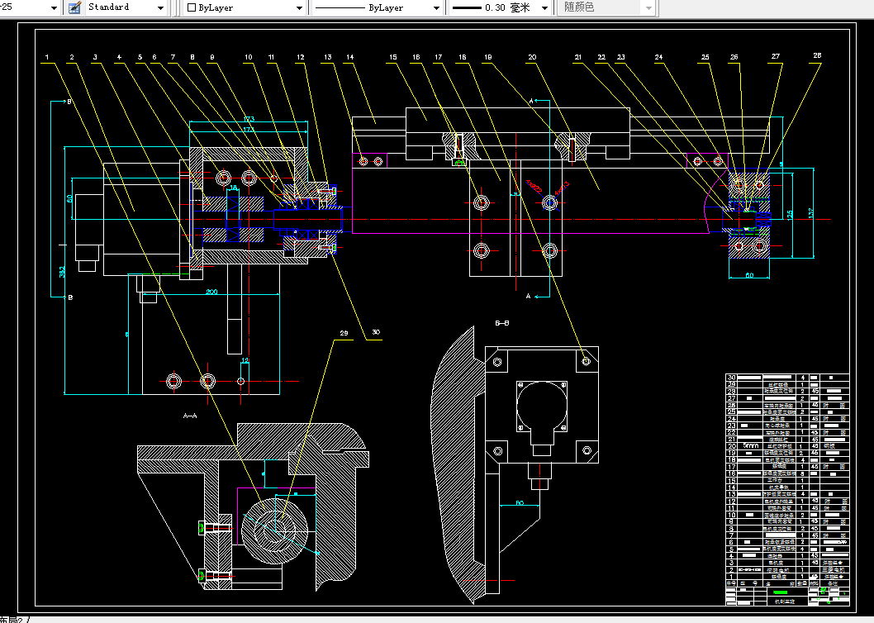Viewport: 874px width, 623px height.
Task: Select the 18 dimension text inside coupling
Action: 234,188
